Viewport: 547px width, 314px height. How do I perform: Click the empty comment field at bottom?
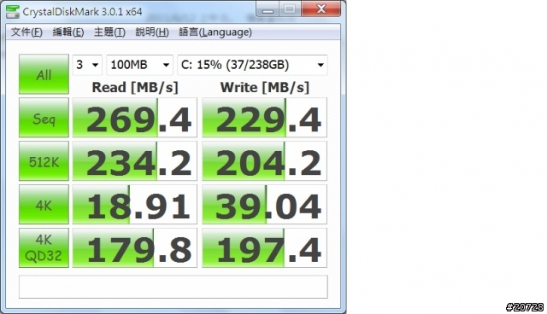pyautogui.click(x=173, y=287)
